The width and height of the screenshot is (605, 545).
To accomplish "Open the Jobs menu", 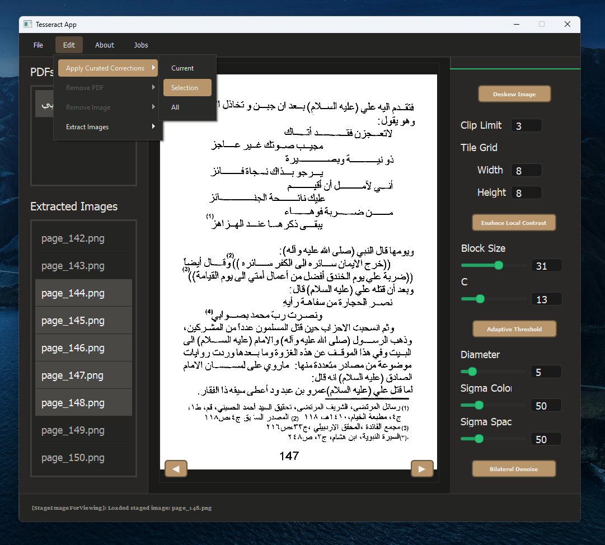I will tap(141, 45).
